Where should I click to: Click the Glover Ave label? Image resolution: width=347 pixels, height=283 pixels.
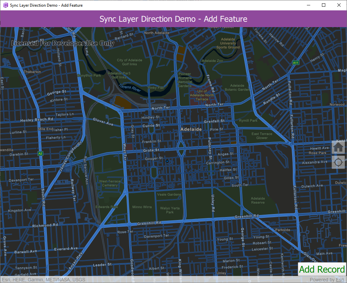(103, 121)
